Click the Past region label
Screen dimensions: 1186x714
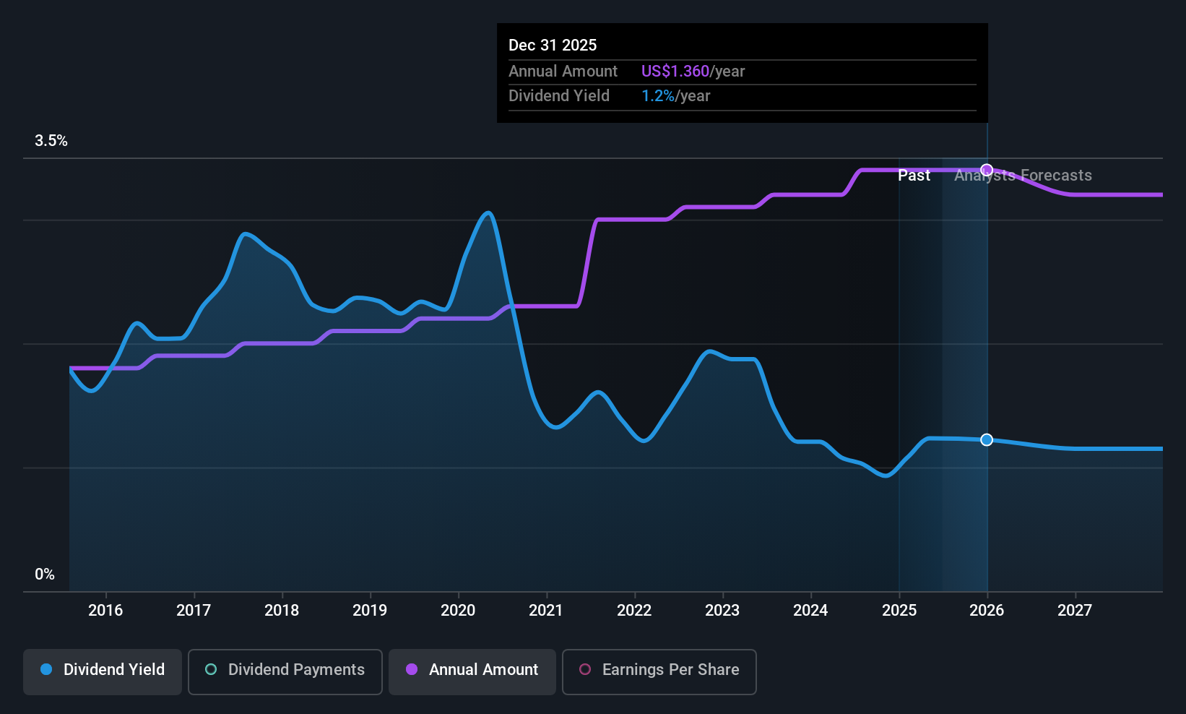(914, 176)
